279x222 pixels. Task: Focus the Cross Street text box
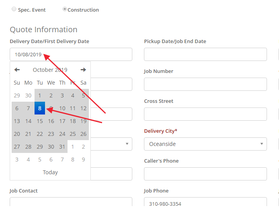pyautogui.click(x=205, y=114)
